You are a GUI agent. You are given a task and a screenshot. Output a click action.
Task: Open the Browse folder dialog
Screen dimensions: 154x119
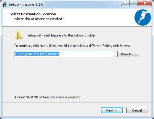coord(128,54)
